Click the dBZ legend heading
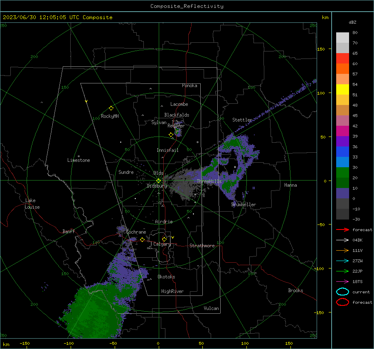Image resolution: width=374 pixels, height=349 pixels. tap(352, 22)
